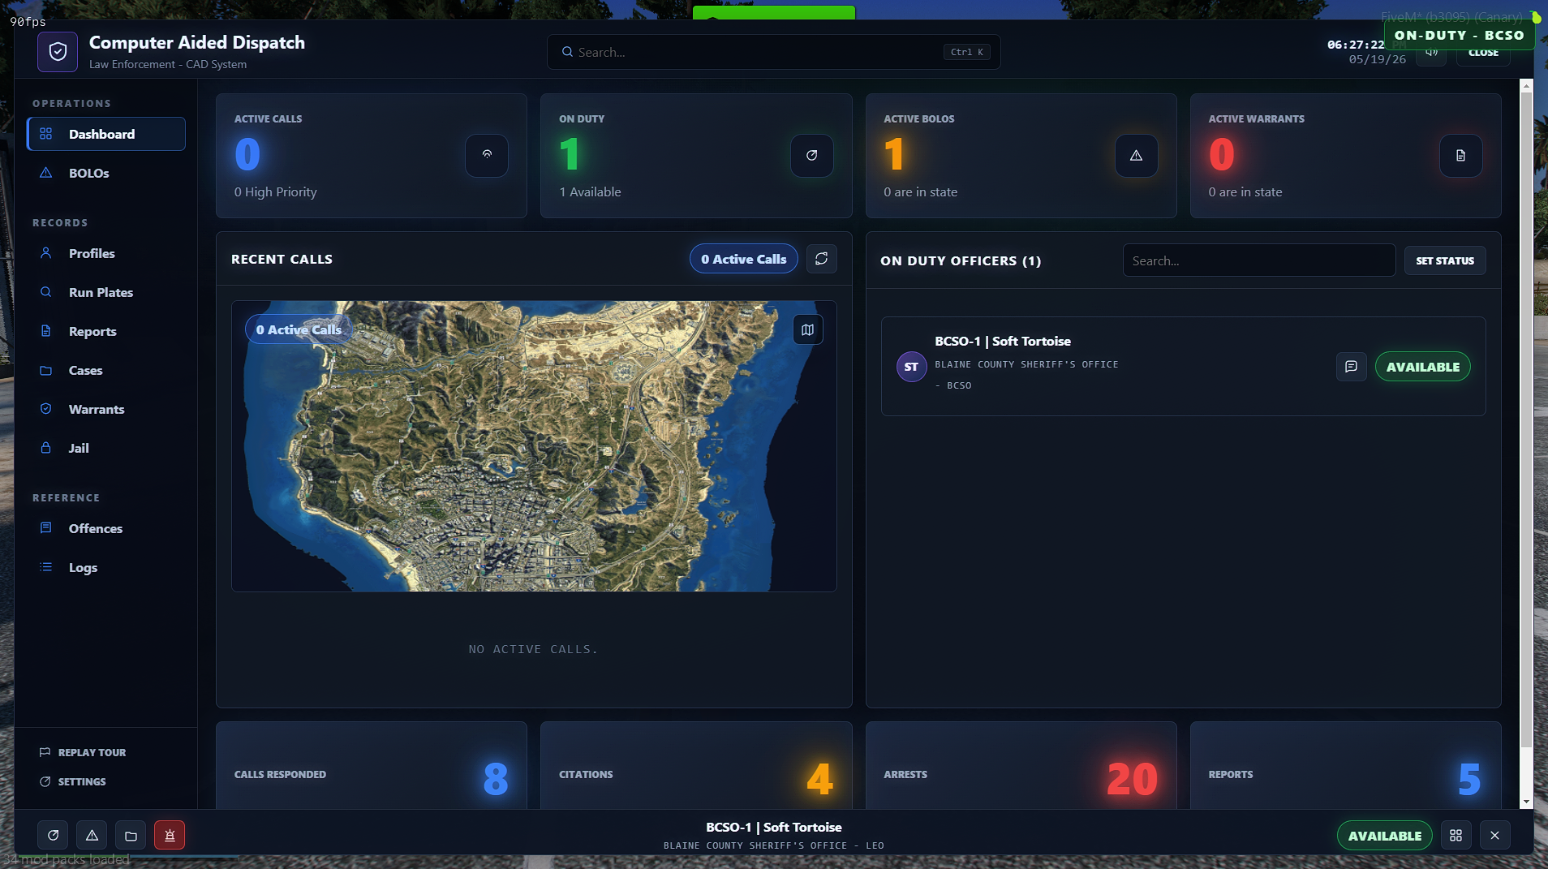The height and width of the screenshot is (869, 1548).
Task: Click the Active Calls card signal icon
Action: pyautogui.click(x=487, y=155)
